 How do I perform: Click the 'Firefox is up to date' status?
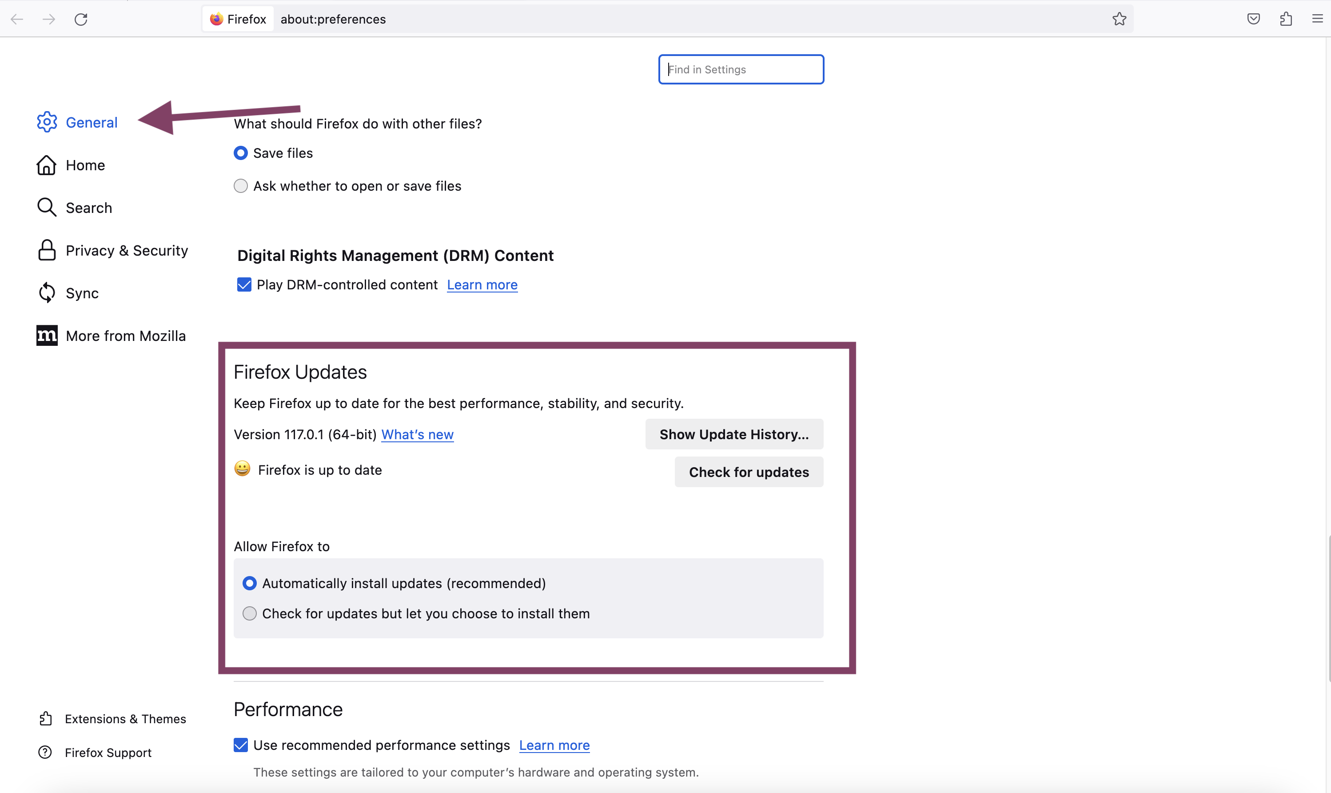click(x=320, y=470)
